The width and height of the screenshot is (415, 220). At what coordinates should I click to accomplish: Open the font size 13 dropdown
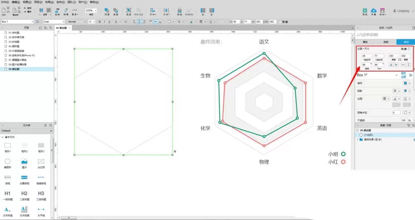pos(92,22)
